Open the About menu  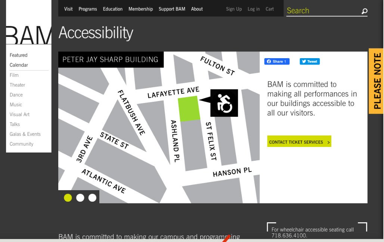pos(197,9)
